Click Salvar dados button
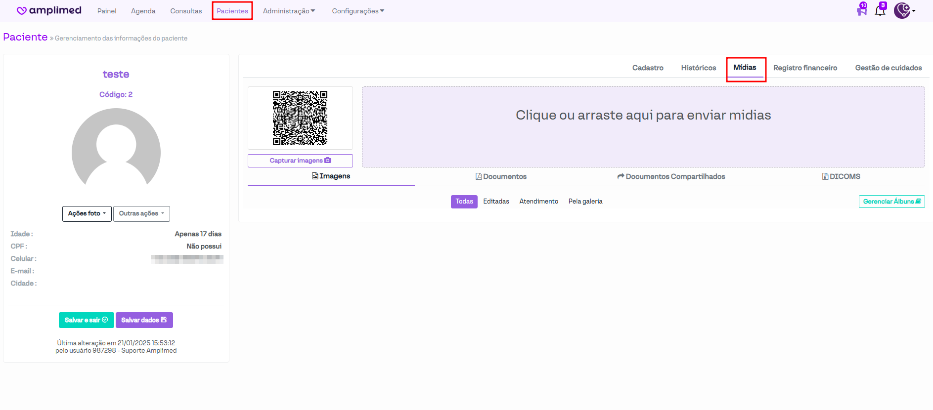This screenshot has width=933, height=410. click(144, 320)
